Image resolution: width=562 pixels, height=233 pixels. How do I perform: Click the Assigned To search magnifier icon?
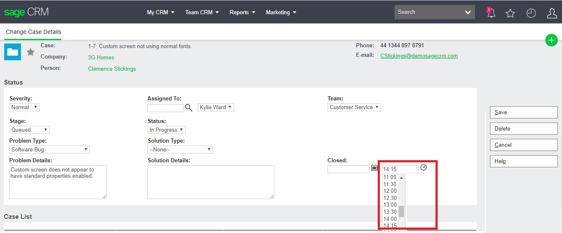pos(189,108)
